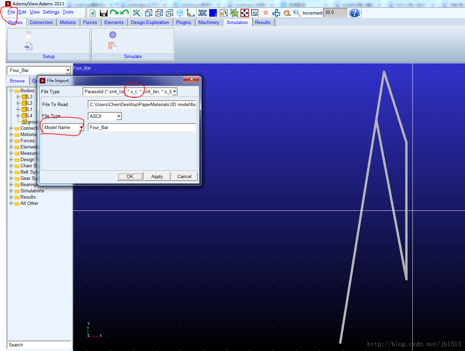
Task: Toggle the working grid icon
Action: (203, 13)
